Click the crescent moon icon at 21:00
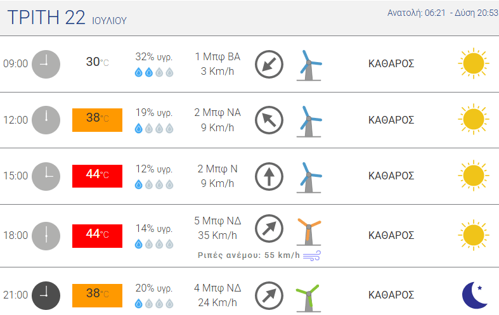499x315 pixels. (475, 295)
